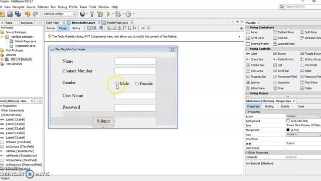Screen dimensions: 321x181
Task: Collapse the Other Properties section expander
Action: (246, 153)
